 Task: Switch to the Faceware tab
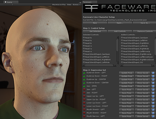(90, 2)
